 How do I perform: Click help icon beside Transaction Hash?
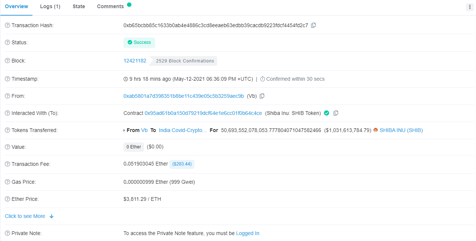click(7, 25)
